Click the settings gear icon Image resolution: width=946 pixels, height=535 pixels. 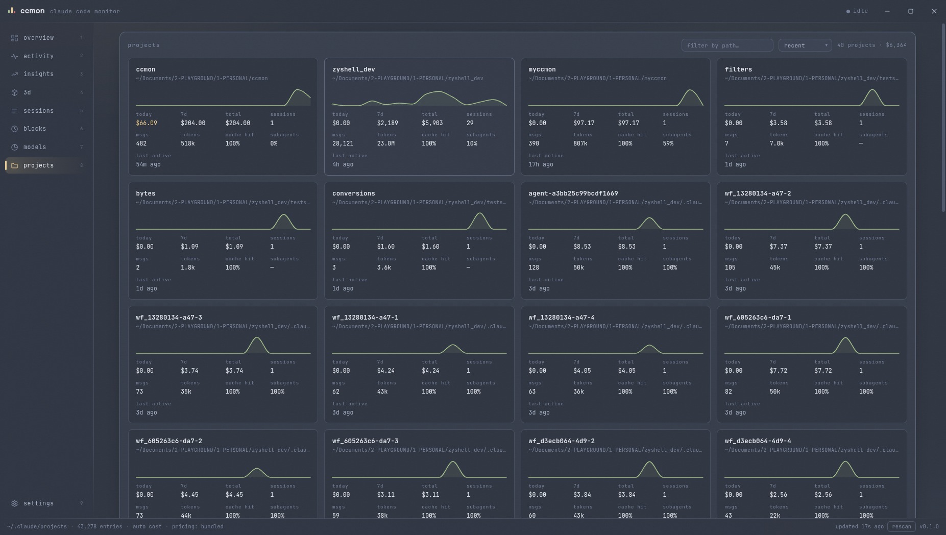[14, 503]
